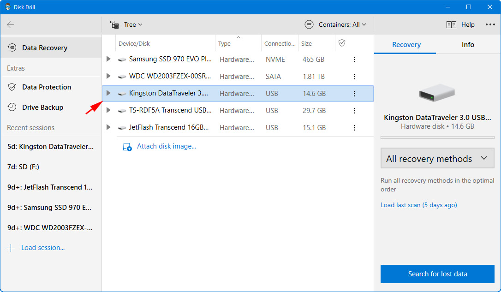Switch to the Recovery tab
The height and width of the screenshot is (292, 501).
click(x=406, y=44)
